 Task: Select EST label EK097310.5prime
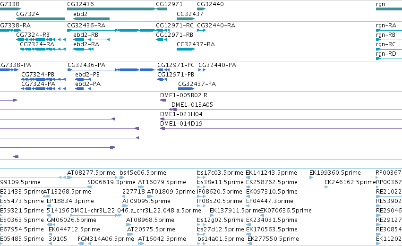(x=272, y=192)
